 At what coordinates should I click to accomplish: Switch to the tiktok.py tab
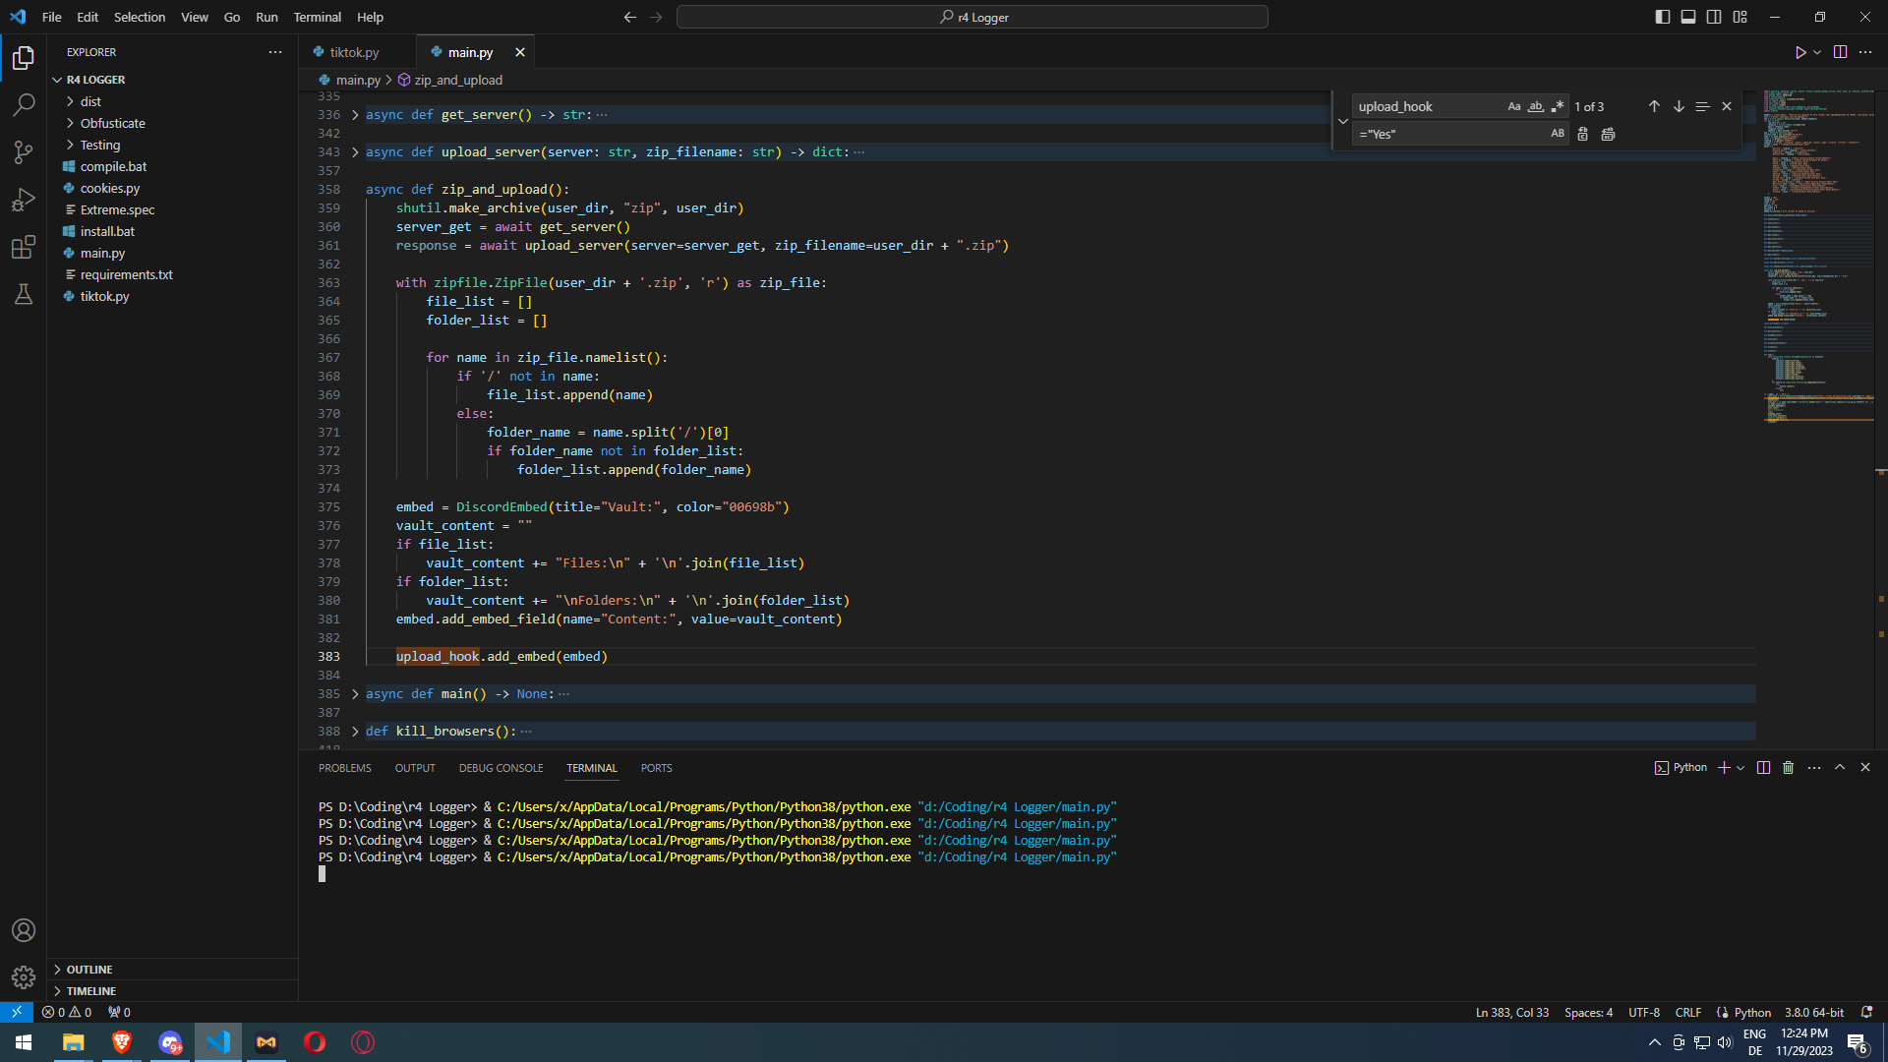354,52
